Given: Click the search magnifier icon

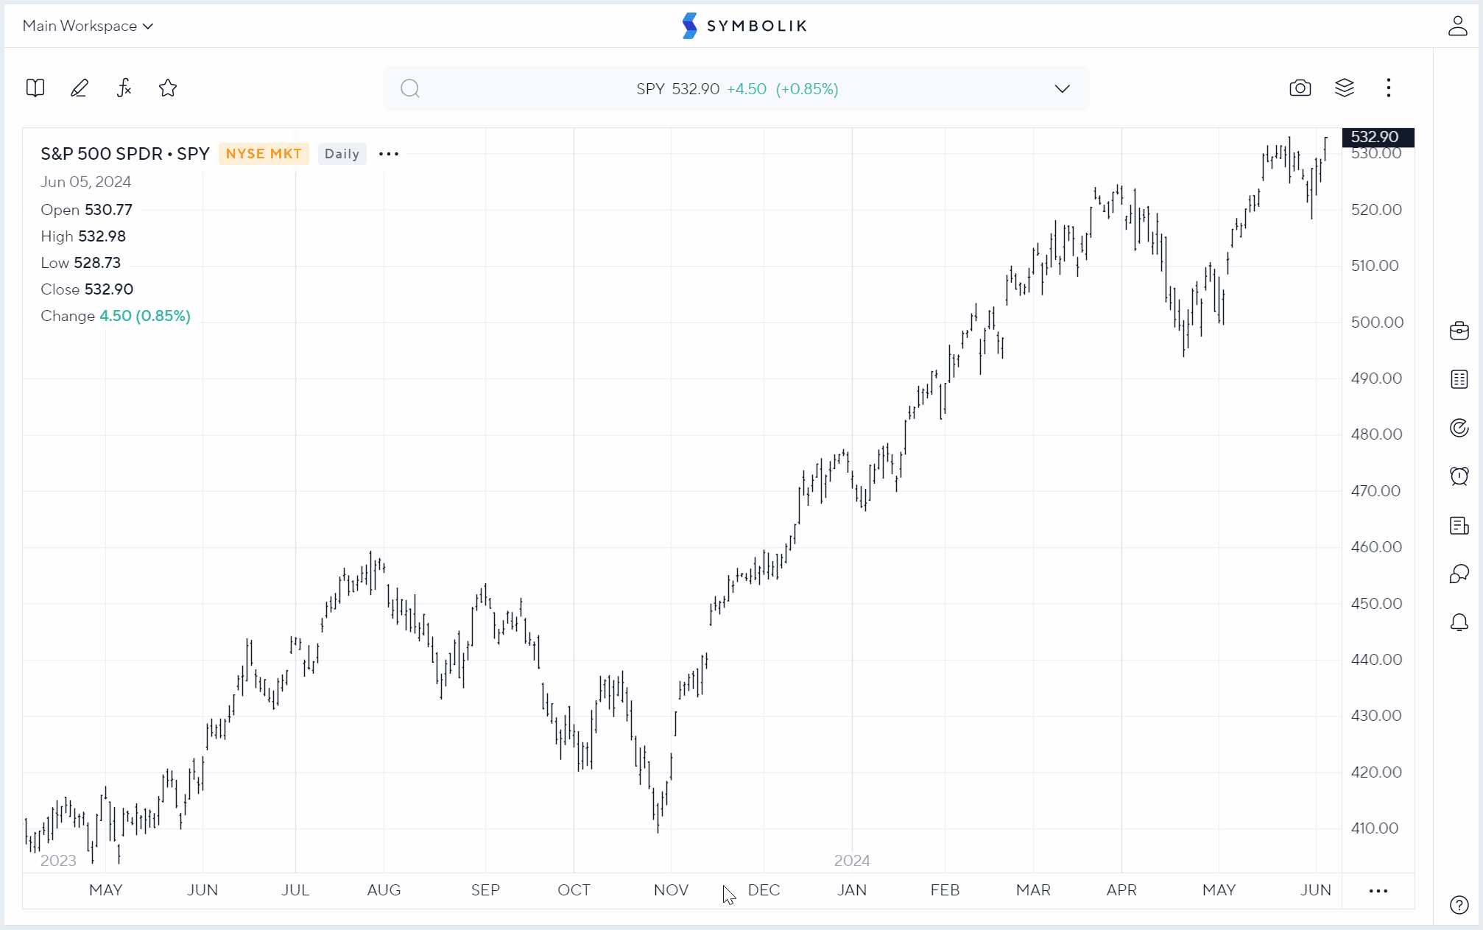Looking at the screenshot, I should 410,89.
